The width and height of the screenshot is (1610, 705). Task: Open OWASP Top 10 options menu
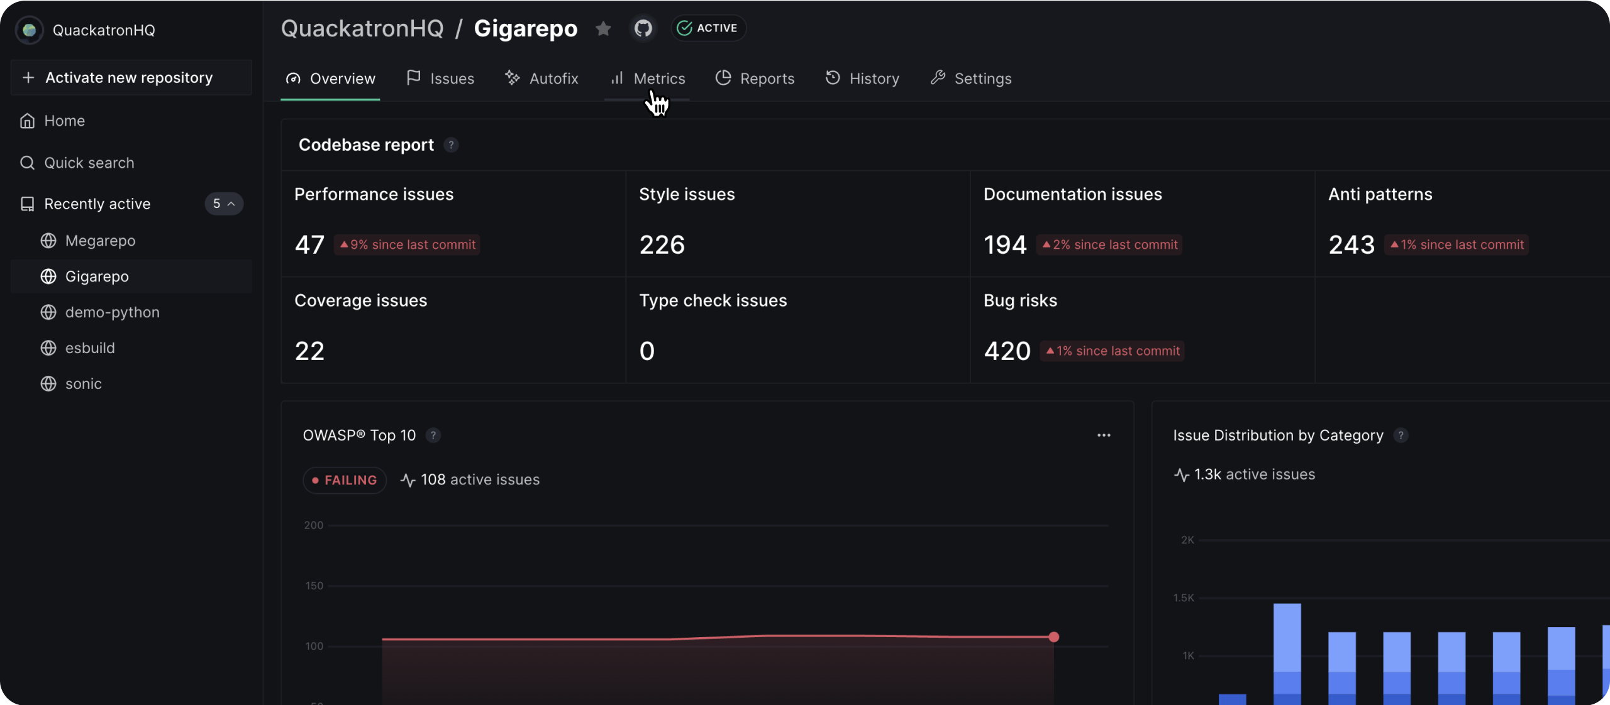coord(1103,435)
